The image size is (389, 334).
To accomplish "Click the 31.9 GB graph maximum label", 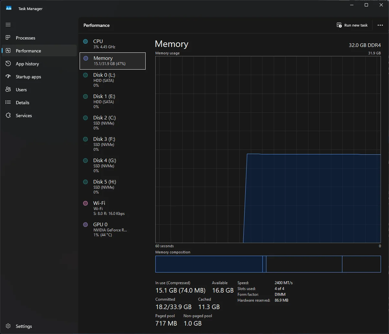I will (374, 53).
